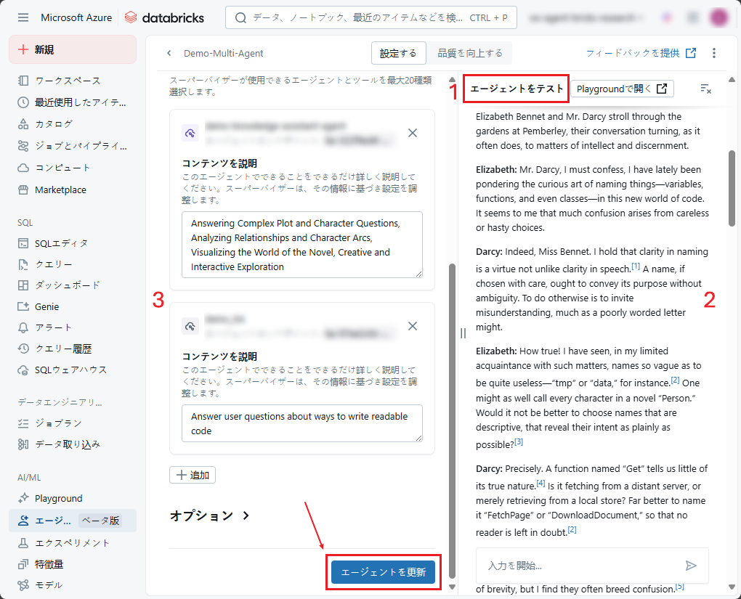Viewport: 741px width, 599px height.
Task: Click the エージェントを更新 button
Action: pos(384,572)
